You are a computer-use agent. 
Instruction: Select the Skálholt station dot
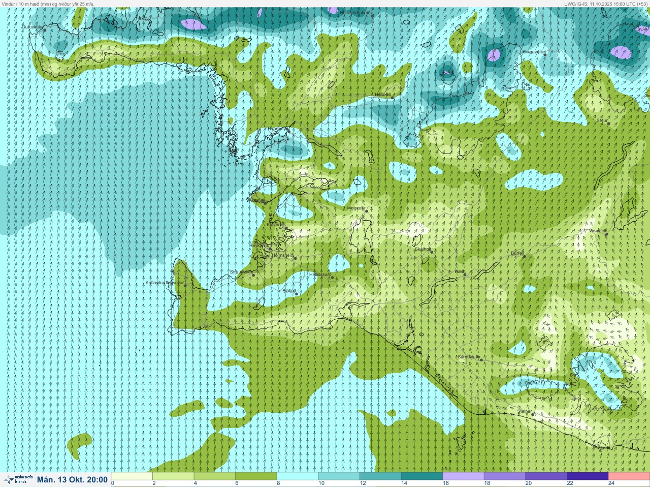[x=432, y=252]
